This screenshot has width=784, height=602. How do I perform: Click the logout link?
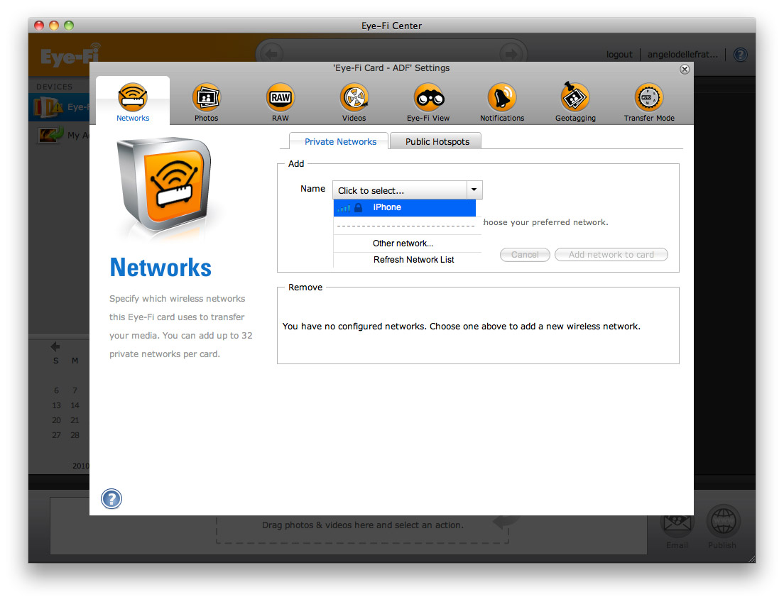tap(619, 55)
